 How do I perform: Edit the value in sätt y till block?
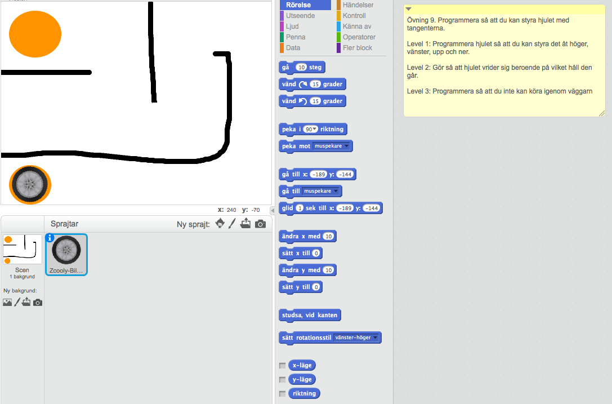316,287
